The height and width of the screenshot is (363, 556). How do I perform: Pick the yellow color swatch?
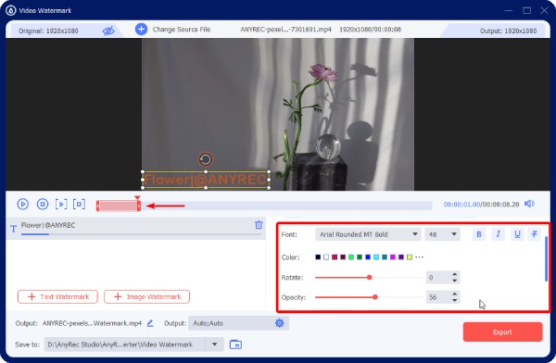pyautogui.click(x=410, y=257)
